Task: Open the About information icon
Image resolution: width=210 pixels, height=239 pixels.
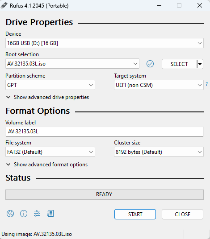Action: click(24, 214)
